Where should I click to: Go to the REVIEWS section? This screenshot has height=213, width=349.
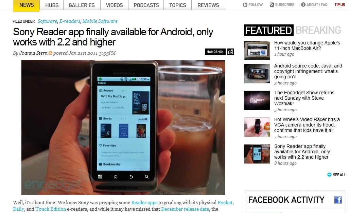click(208, 5)
